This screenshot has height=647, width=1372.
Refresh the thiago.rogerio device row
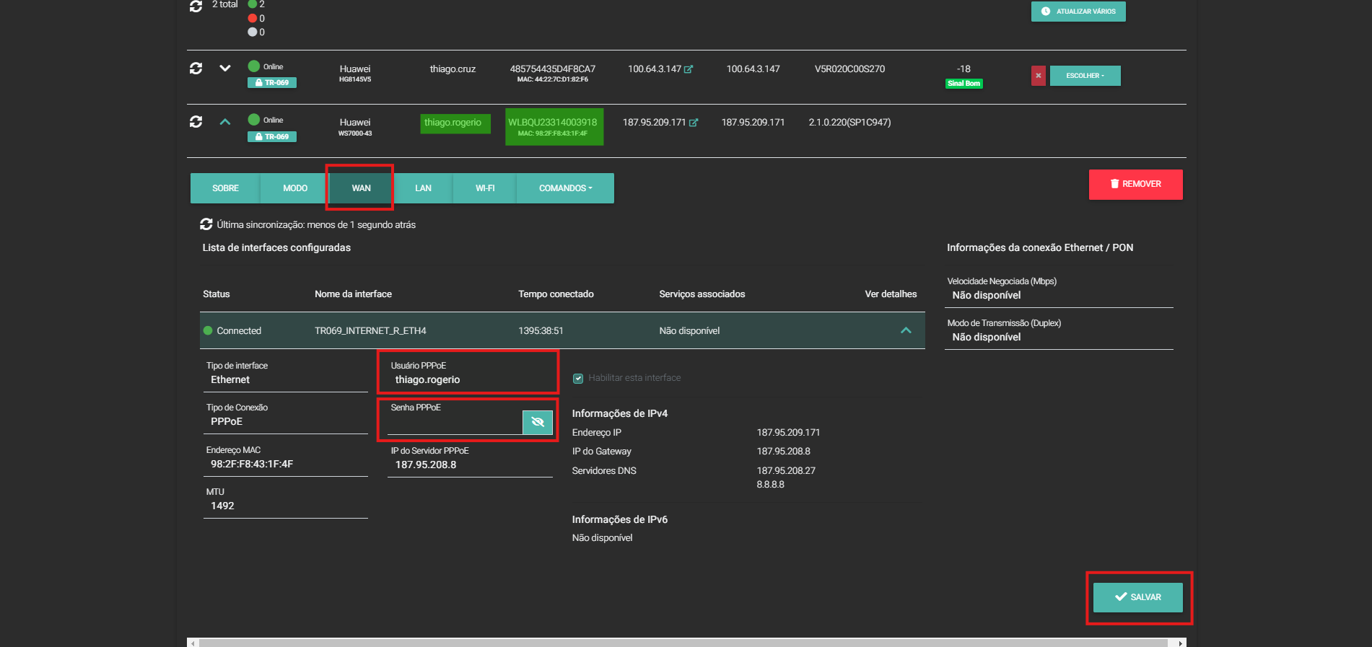coord(196,122)
